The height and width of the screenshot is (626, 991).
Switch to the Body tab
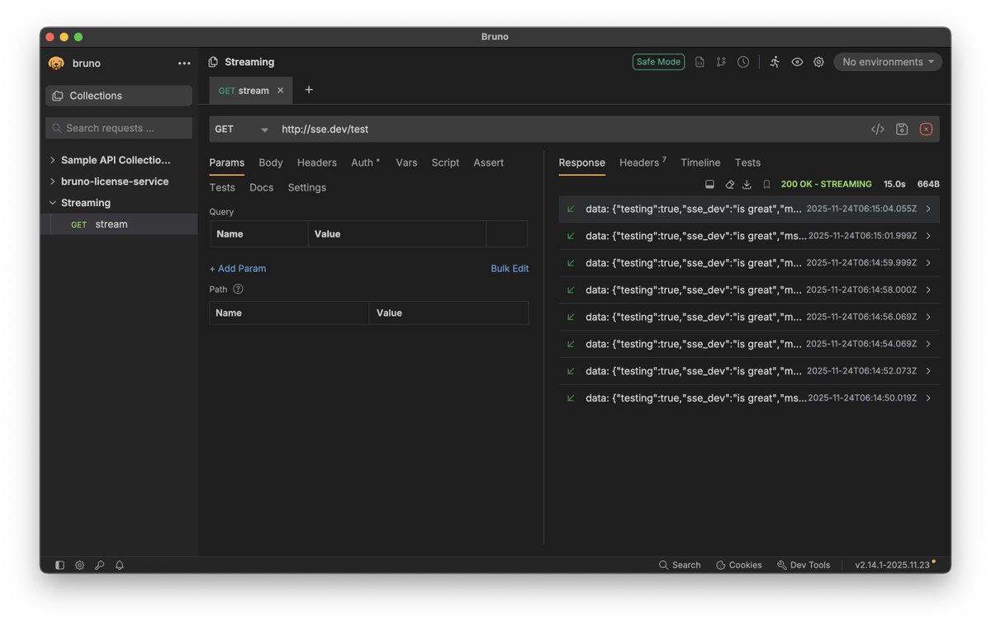271,162
